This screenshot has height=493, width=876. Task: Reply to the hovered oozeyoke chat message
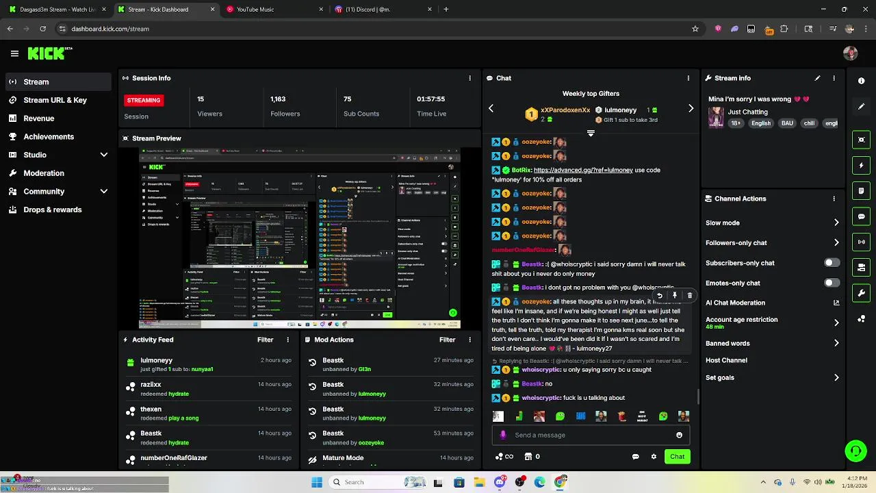[659, 296]
